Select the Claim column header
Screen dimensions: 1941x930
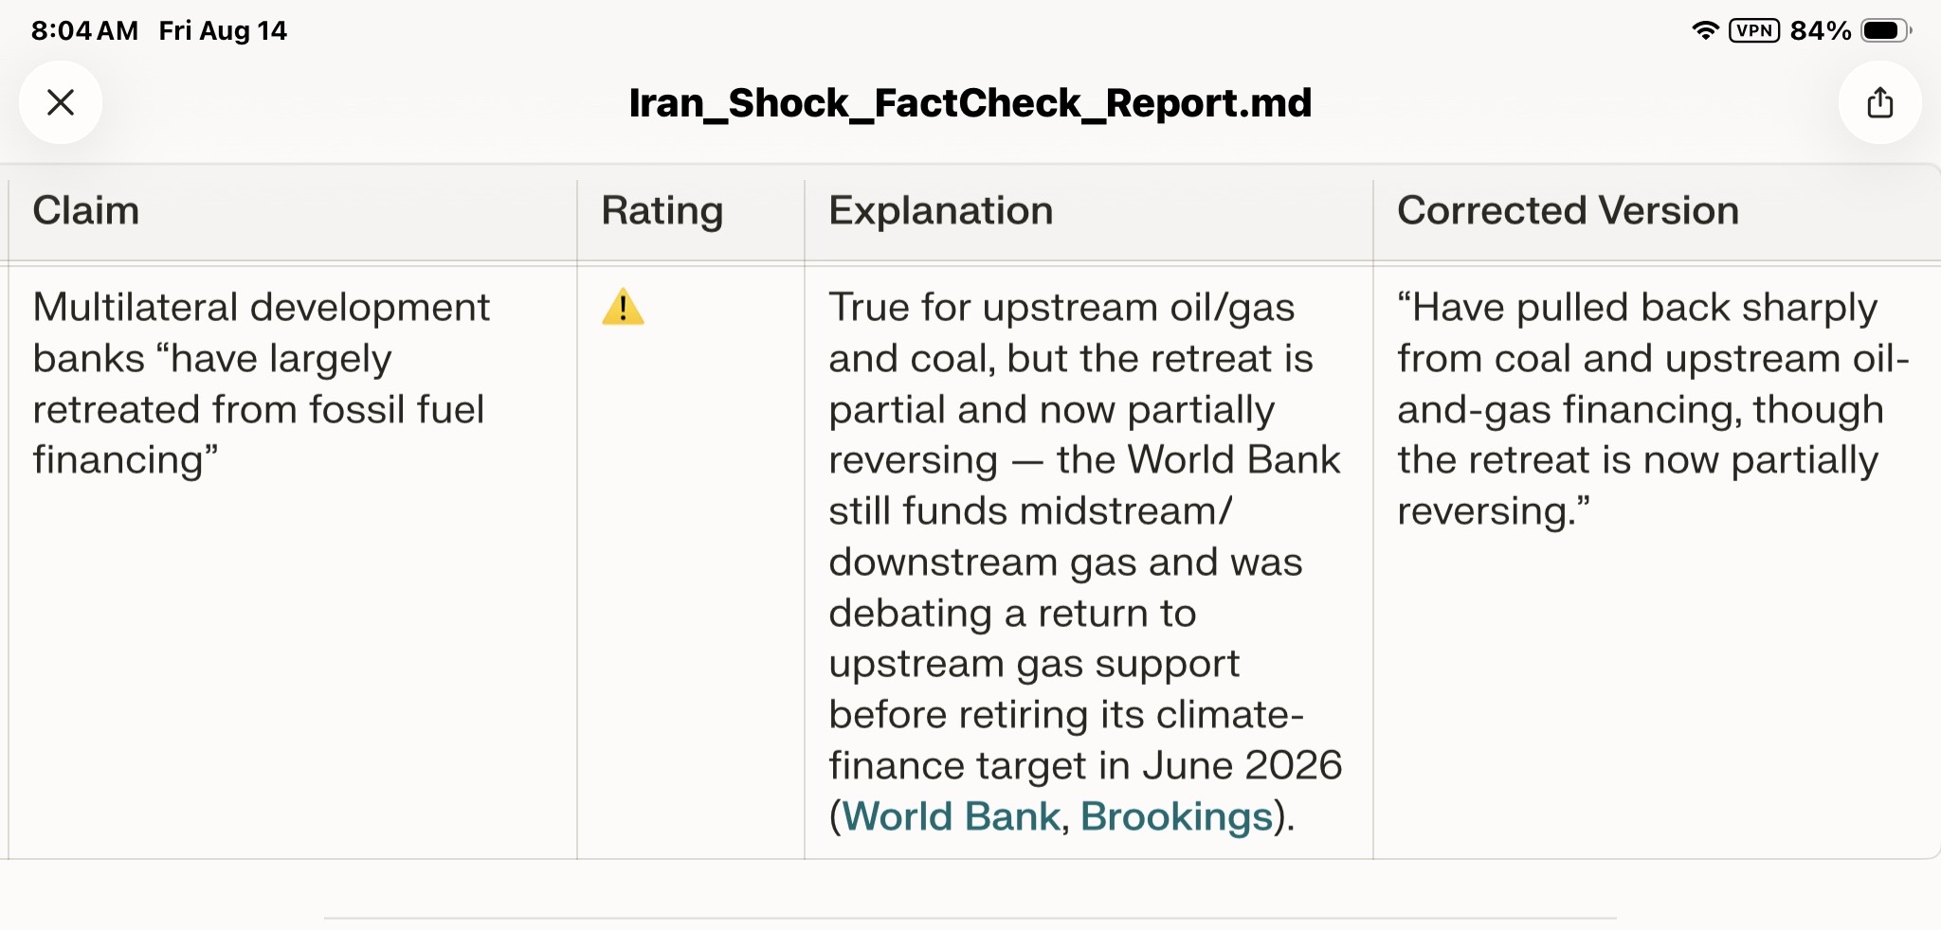coord(86,210)
